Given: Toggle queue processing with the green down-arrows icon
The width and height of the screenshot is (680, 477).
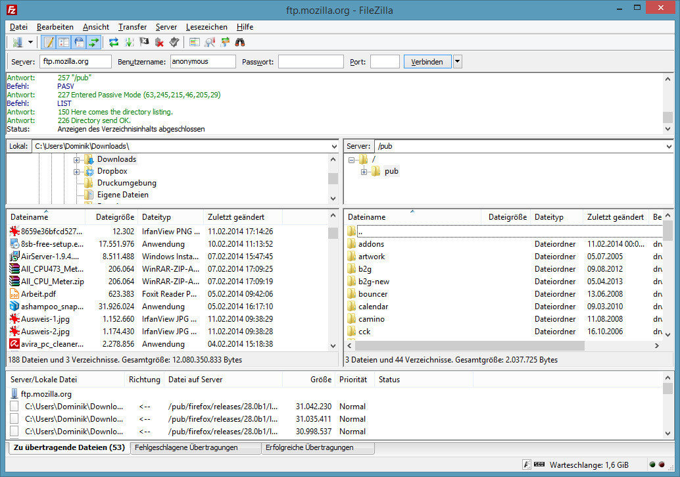Looking at the screenshot, I should [130, 42].
